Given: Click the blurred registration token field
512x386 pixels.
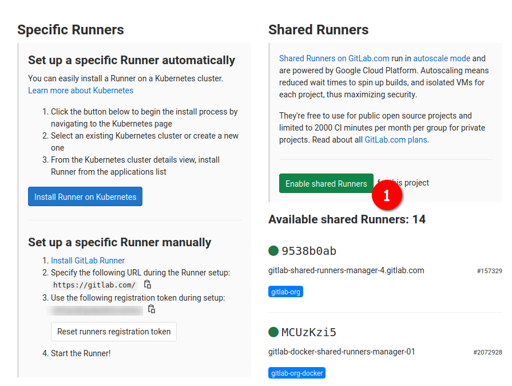Looking at the screenshot, I should tap(95, 310).
